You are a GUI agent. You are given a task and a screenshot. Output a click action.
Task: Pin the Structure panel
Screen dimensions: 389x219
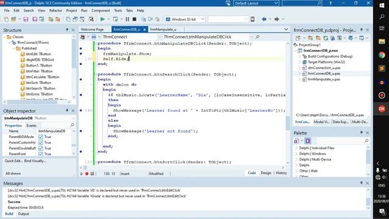67,30
